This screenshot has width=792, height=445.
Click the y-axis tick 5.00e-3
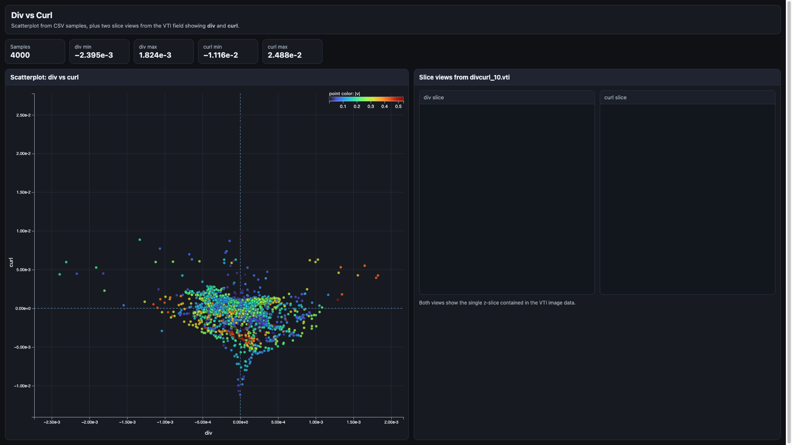pyautogui.click(x=24, y=270)
